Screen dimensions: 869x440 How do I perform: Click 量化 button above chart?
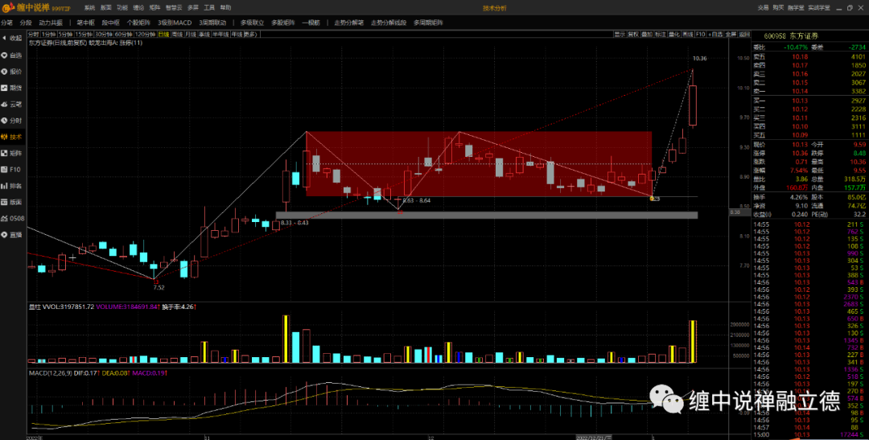coord(674,35)
